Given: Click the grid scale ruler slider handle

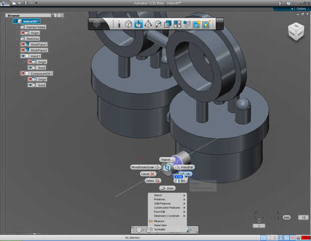Looking at the screenshot, I should [259, 220].
